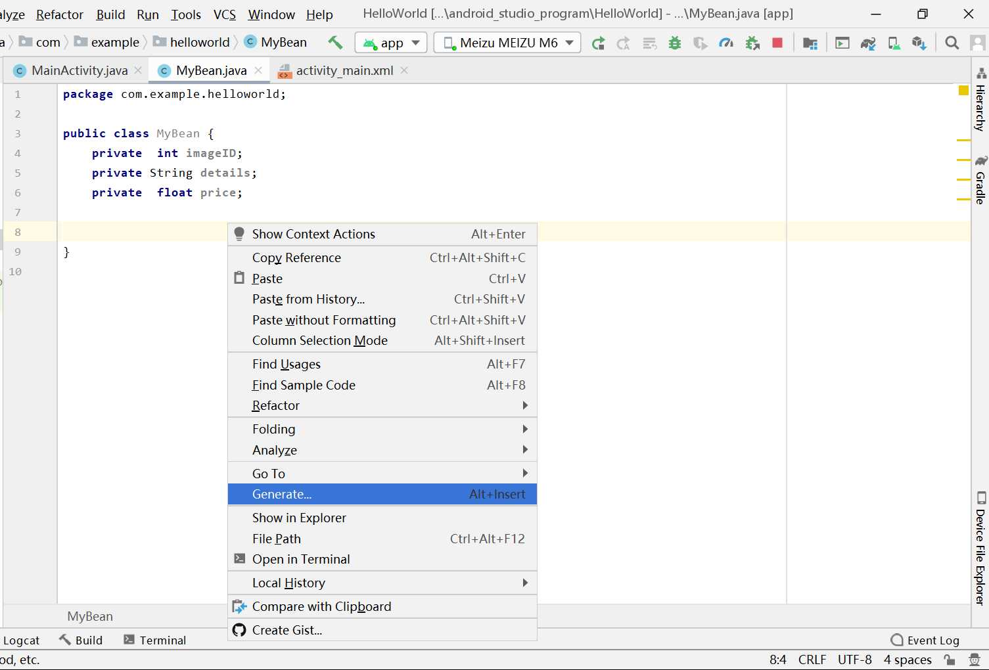Image resolution: width=989 pixels, height=670 pixels.
Task: Open the Event Log
Action: (x=925, y=640)
